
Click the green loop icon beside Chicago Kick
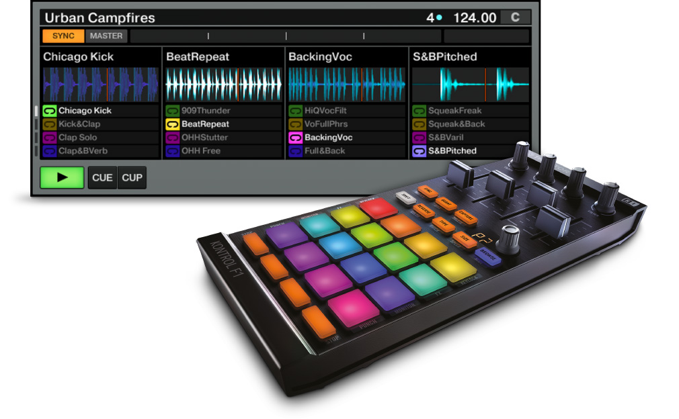50,111
